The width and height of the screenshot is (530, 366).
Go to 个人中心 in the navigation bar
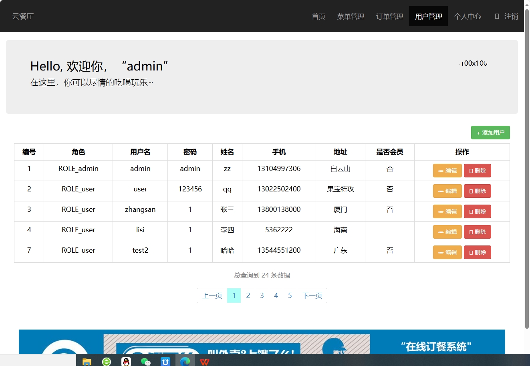tap(468, 16)
